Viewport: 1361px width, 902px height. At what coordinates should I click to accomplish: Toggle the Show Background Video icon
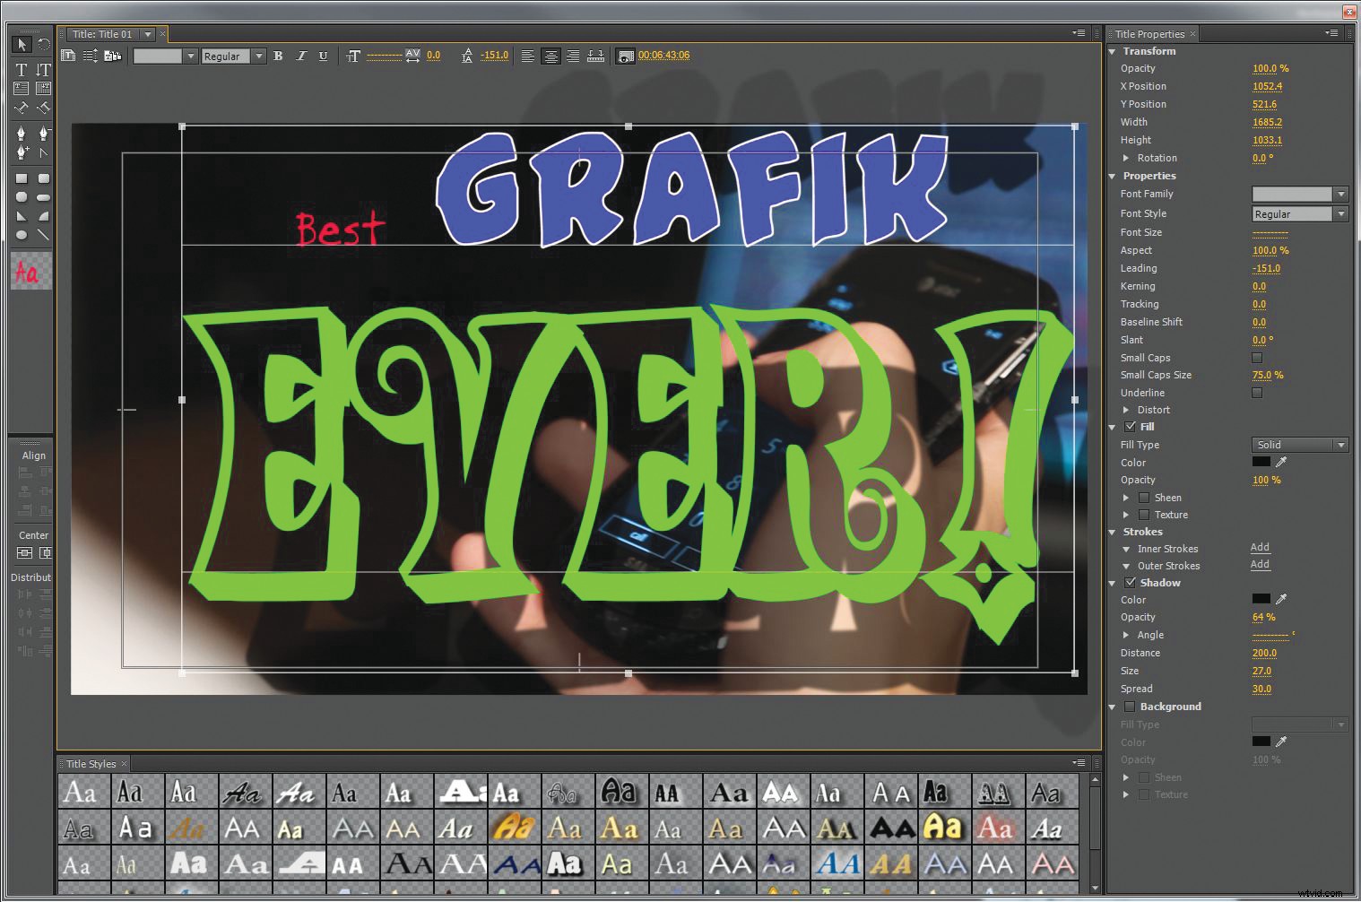tap(626, 56)
